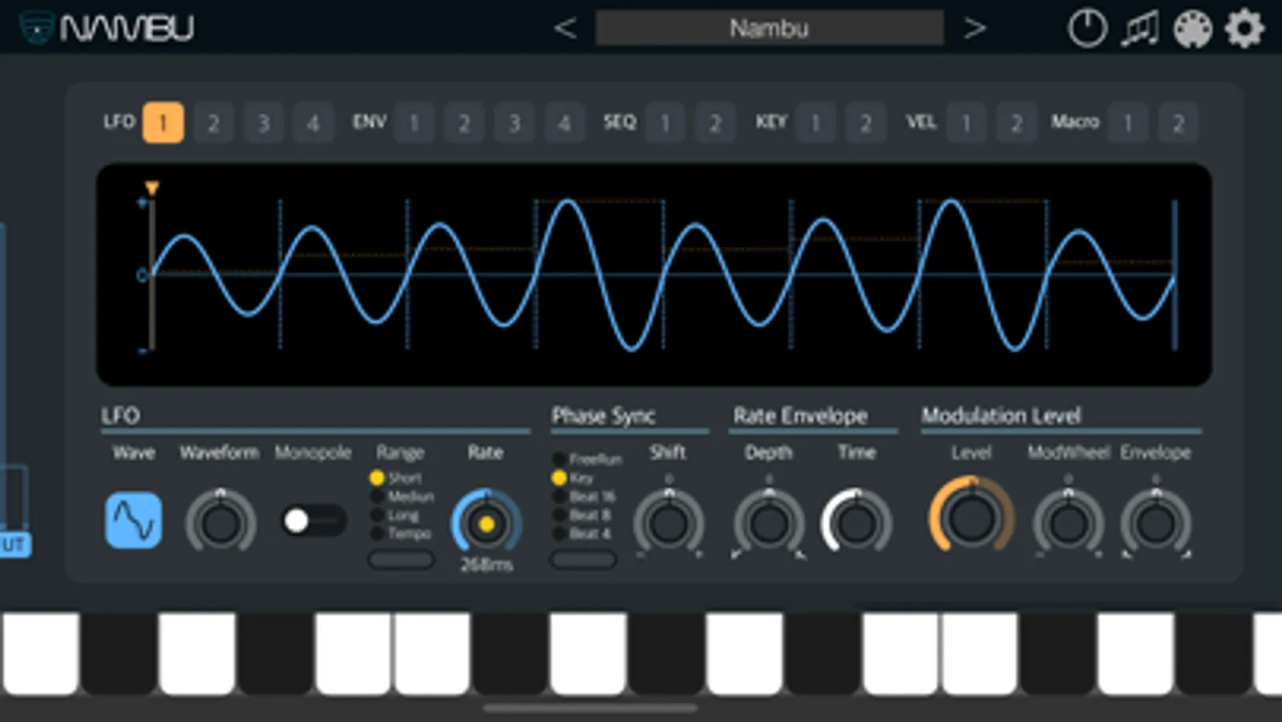Image resolution: width=1282 pixels, height=722 pixels.
Task: Click the Rate Envelope Time knob
Action: coord(856,523)
